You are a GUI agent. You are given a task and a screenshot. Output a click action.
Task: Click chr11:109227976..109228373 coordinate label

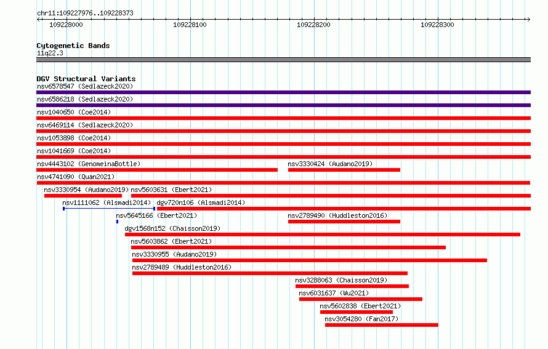(85, 14)
